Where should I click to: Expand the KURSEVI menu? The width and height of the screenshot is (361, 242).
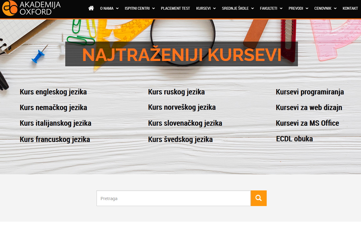coord(206,8)
